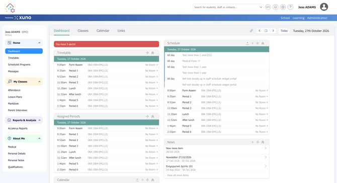The image size is (337, 183).
Task: Collapse the Reports & Analysis section
Action: [39, 120]
